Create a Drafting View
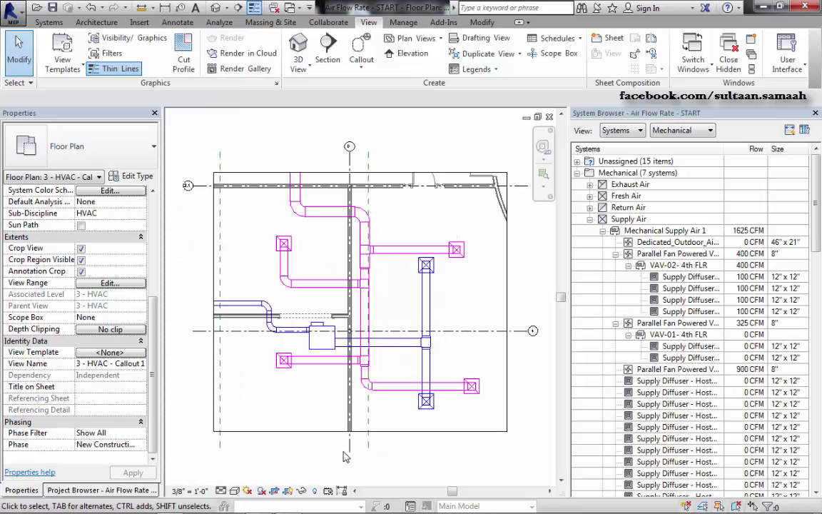This screenshot has width=822, height=514. 479,38
